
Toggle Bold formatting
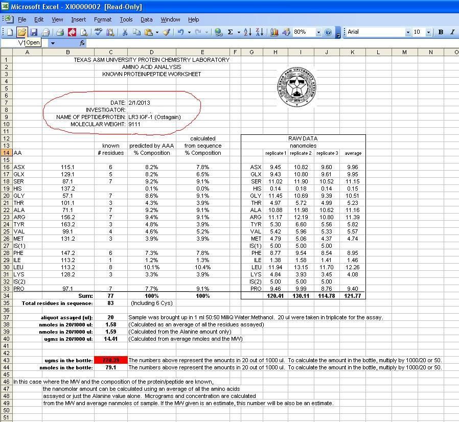pyautogui.click(x=441, y=32)
